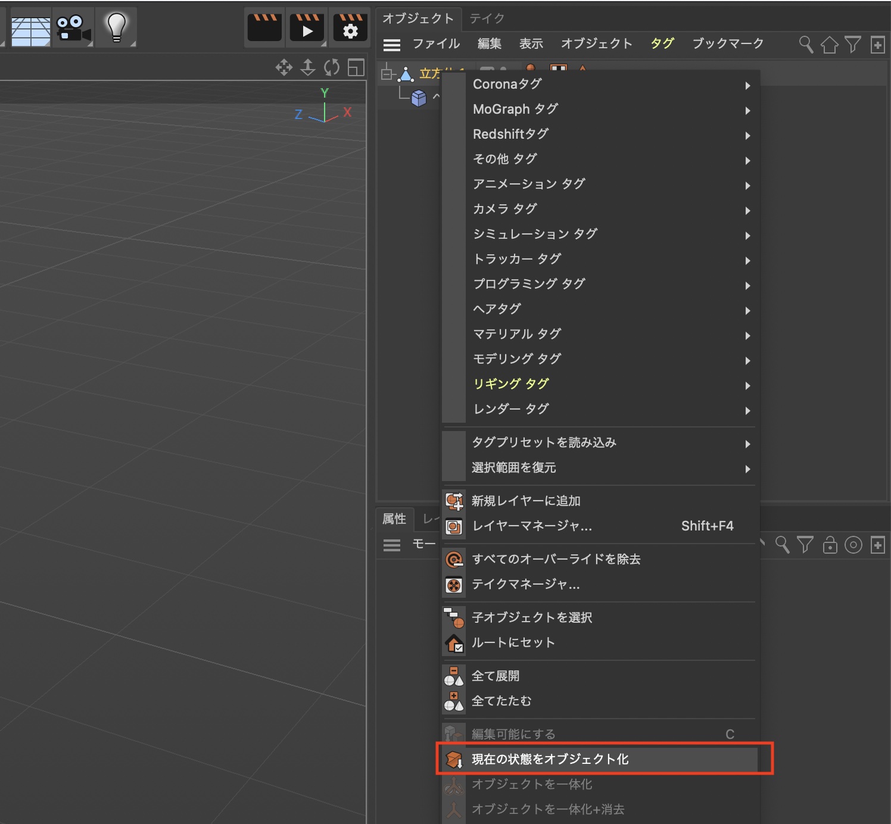Toggle viewport maximize panel icon
This screenshot has height=824, width=891.
click(x=356, y=68)
